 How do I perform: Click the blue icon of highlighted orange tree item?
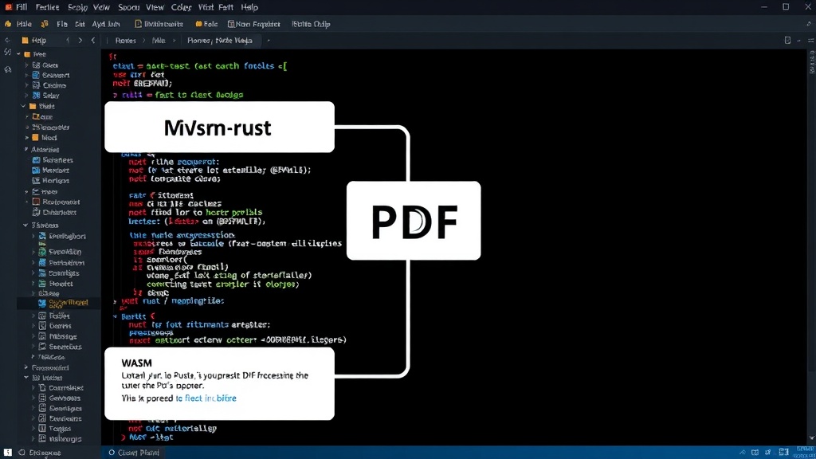[x=42, y=303]
